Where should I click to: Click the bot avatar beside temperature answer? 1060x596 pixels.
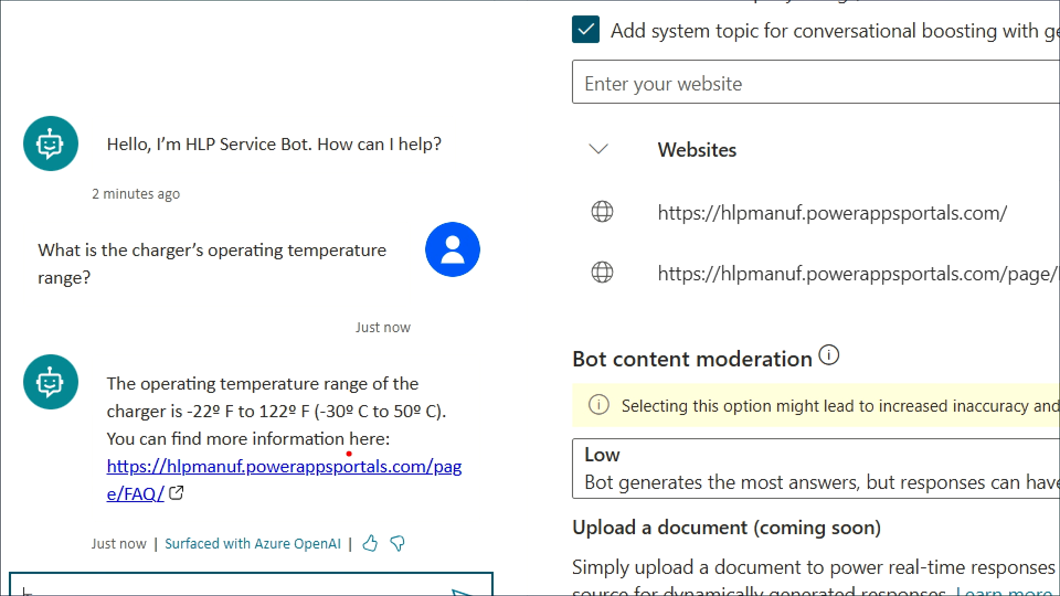(x=51, y=382)
